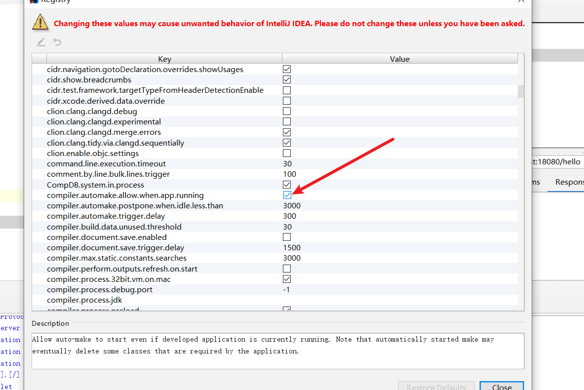Enable compiler.perform.outputs.refresh.on.start checkbox
The image size is (584, 390).
click(x=287, y=269)
